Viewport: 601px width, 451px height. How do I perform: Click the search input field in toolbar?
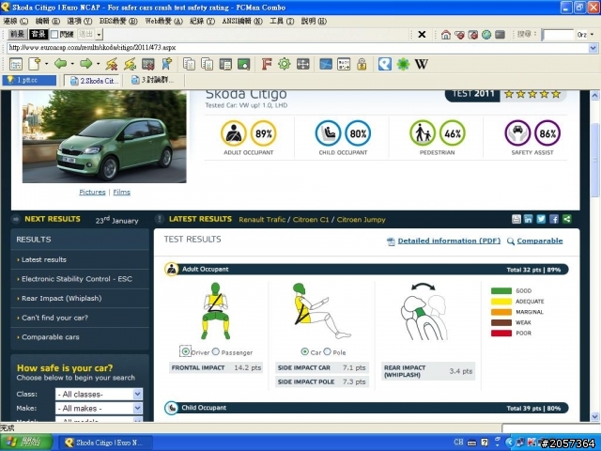pos(558,35)
